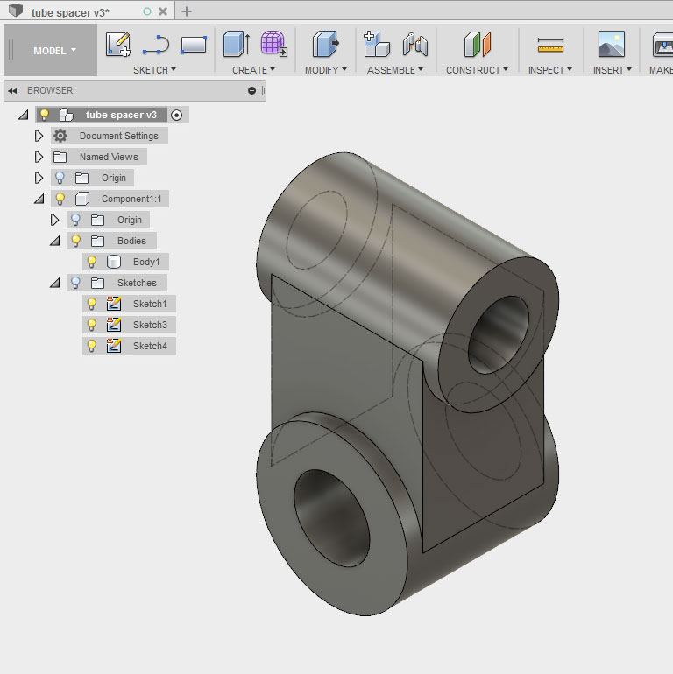Screen dimensions: 673x674
Task: Select the Named Views folder icon
Action: (x=60, y=157)
